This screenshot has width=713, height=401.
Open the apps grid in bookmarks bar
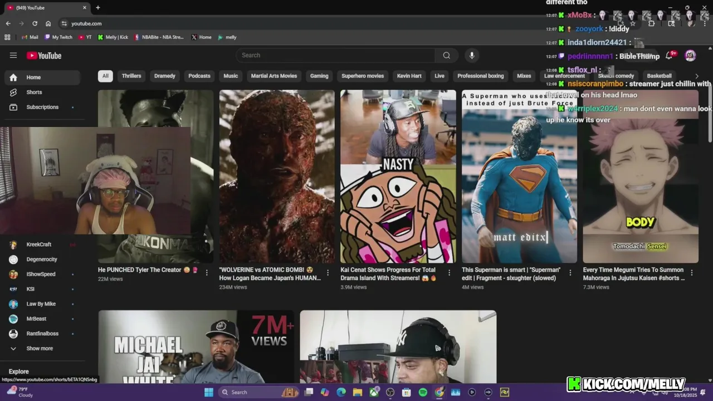7,37
